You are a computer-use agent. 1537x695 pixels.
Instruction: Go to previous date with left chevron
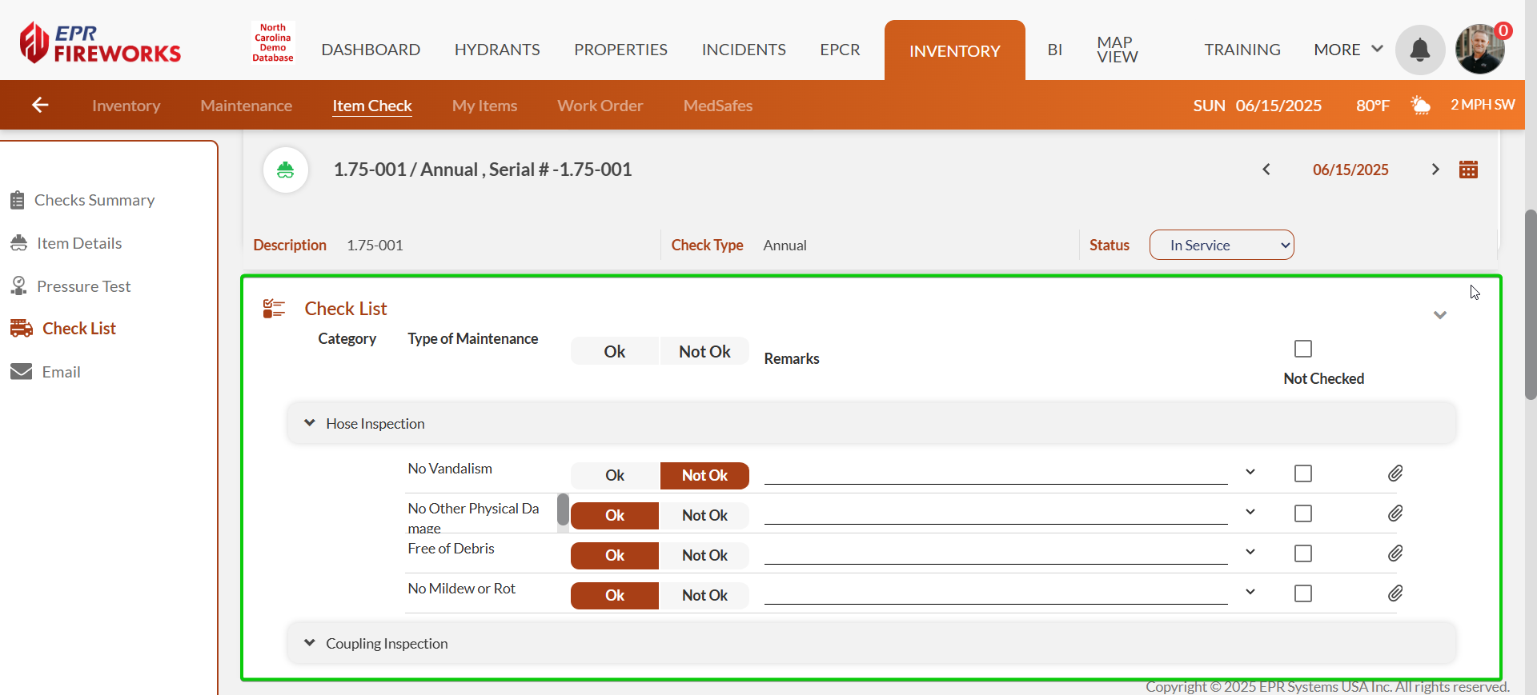pos(1266,170)
